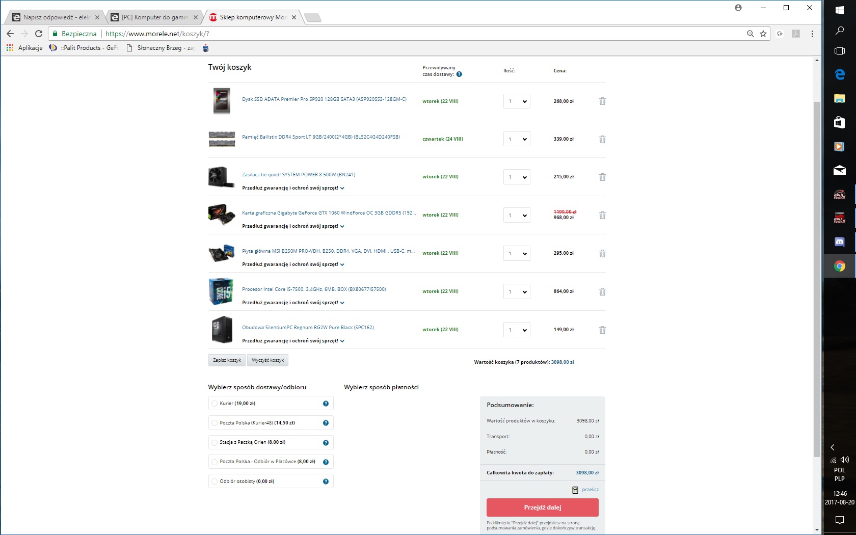Image resolution: width=856 pixels, height=535 pixels.
Task: Open delivery time help tooltip icon
Action: pyautogui.click(x=459, y=74)
